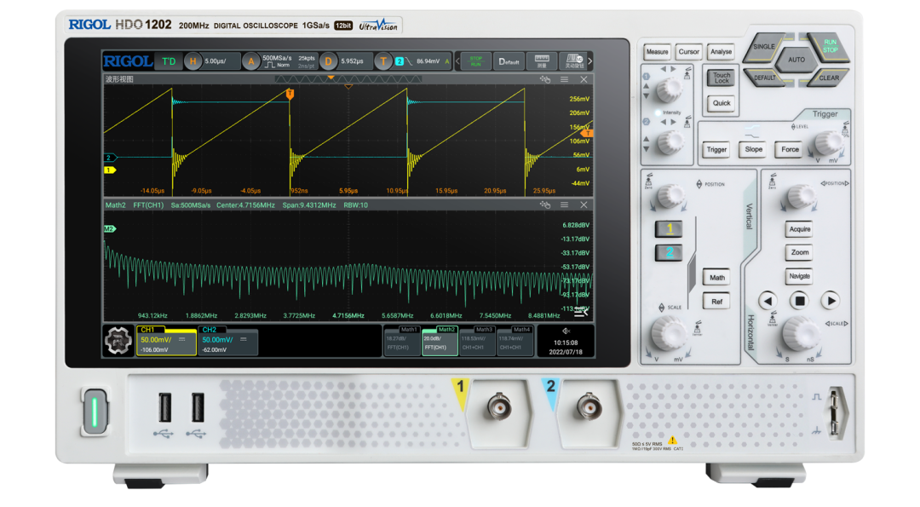Screen dimensions: 920x507
Task: Open the measure ruler icon in toolbar
Action: click(x=541, y=61)
